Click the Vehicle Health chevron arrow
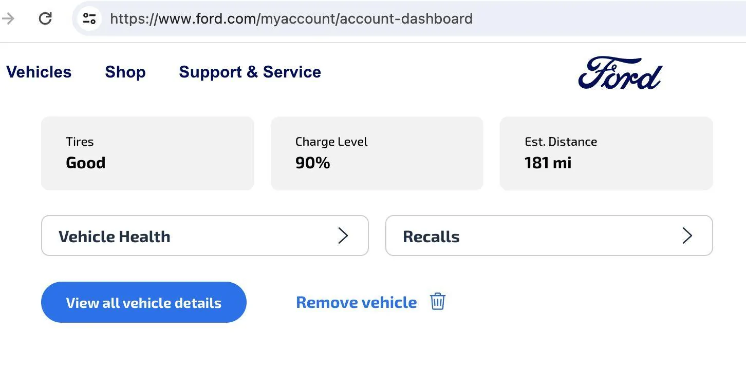 (343, 236)
